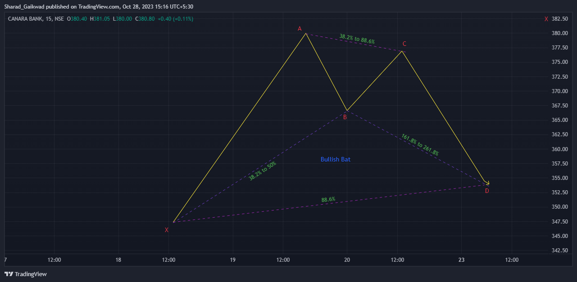Click the point X label at the chart bottom
This screenshot has width=577, height=282.
(x=167, y=230)
